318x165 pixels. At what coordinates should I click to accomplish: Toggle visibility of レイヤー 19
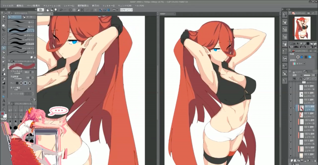[291, 122]
